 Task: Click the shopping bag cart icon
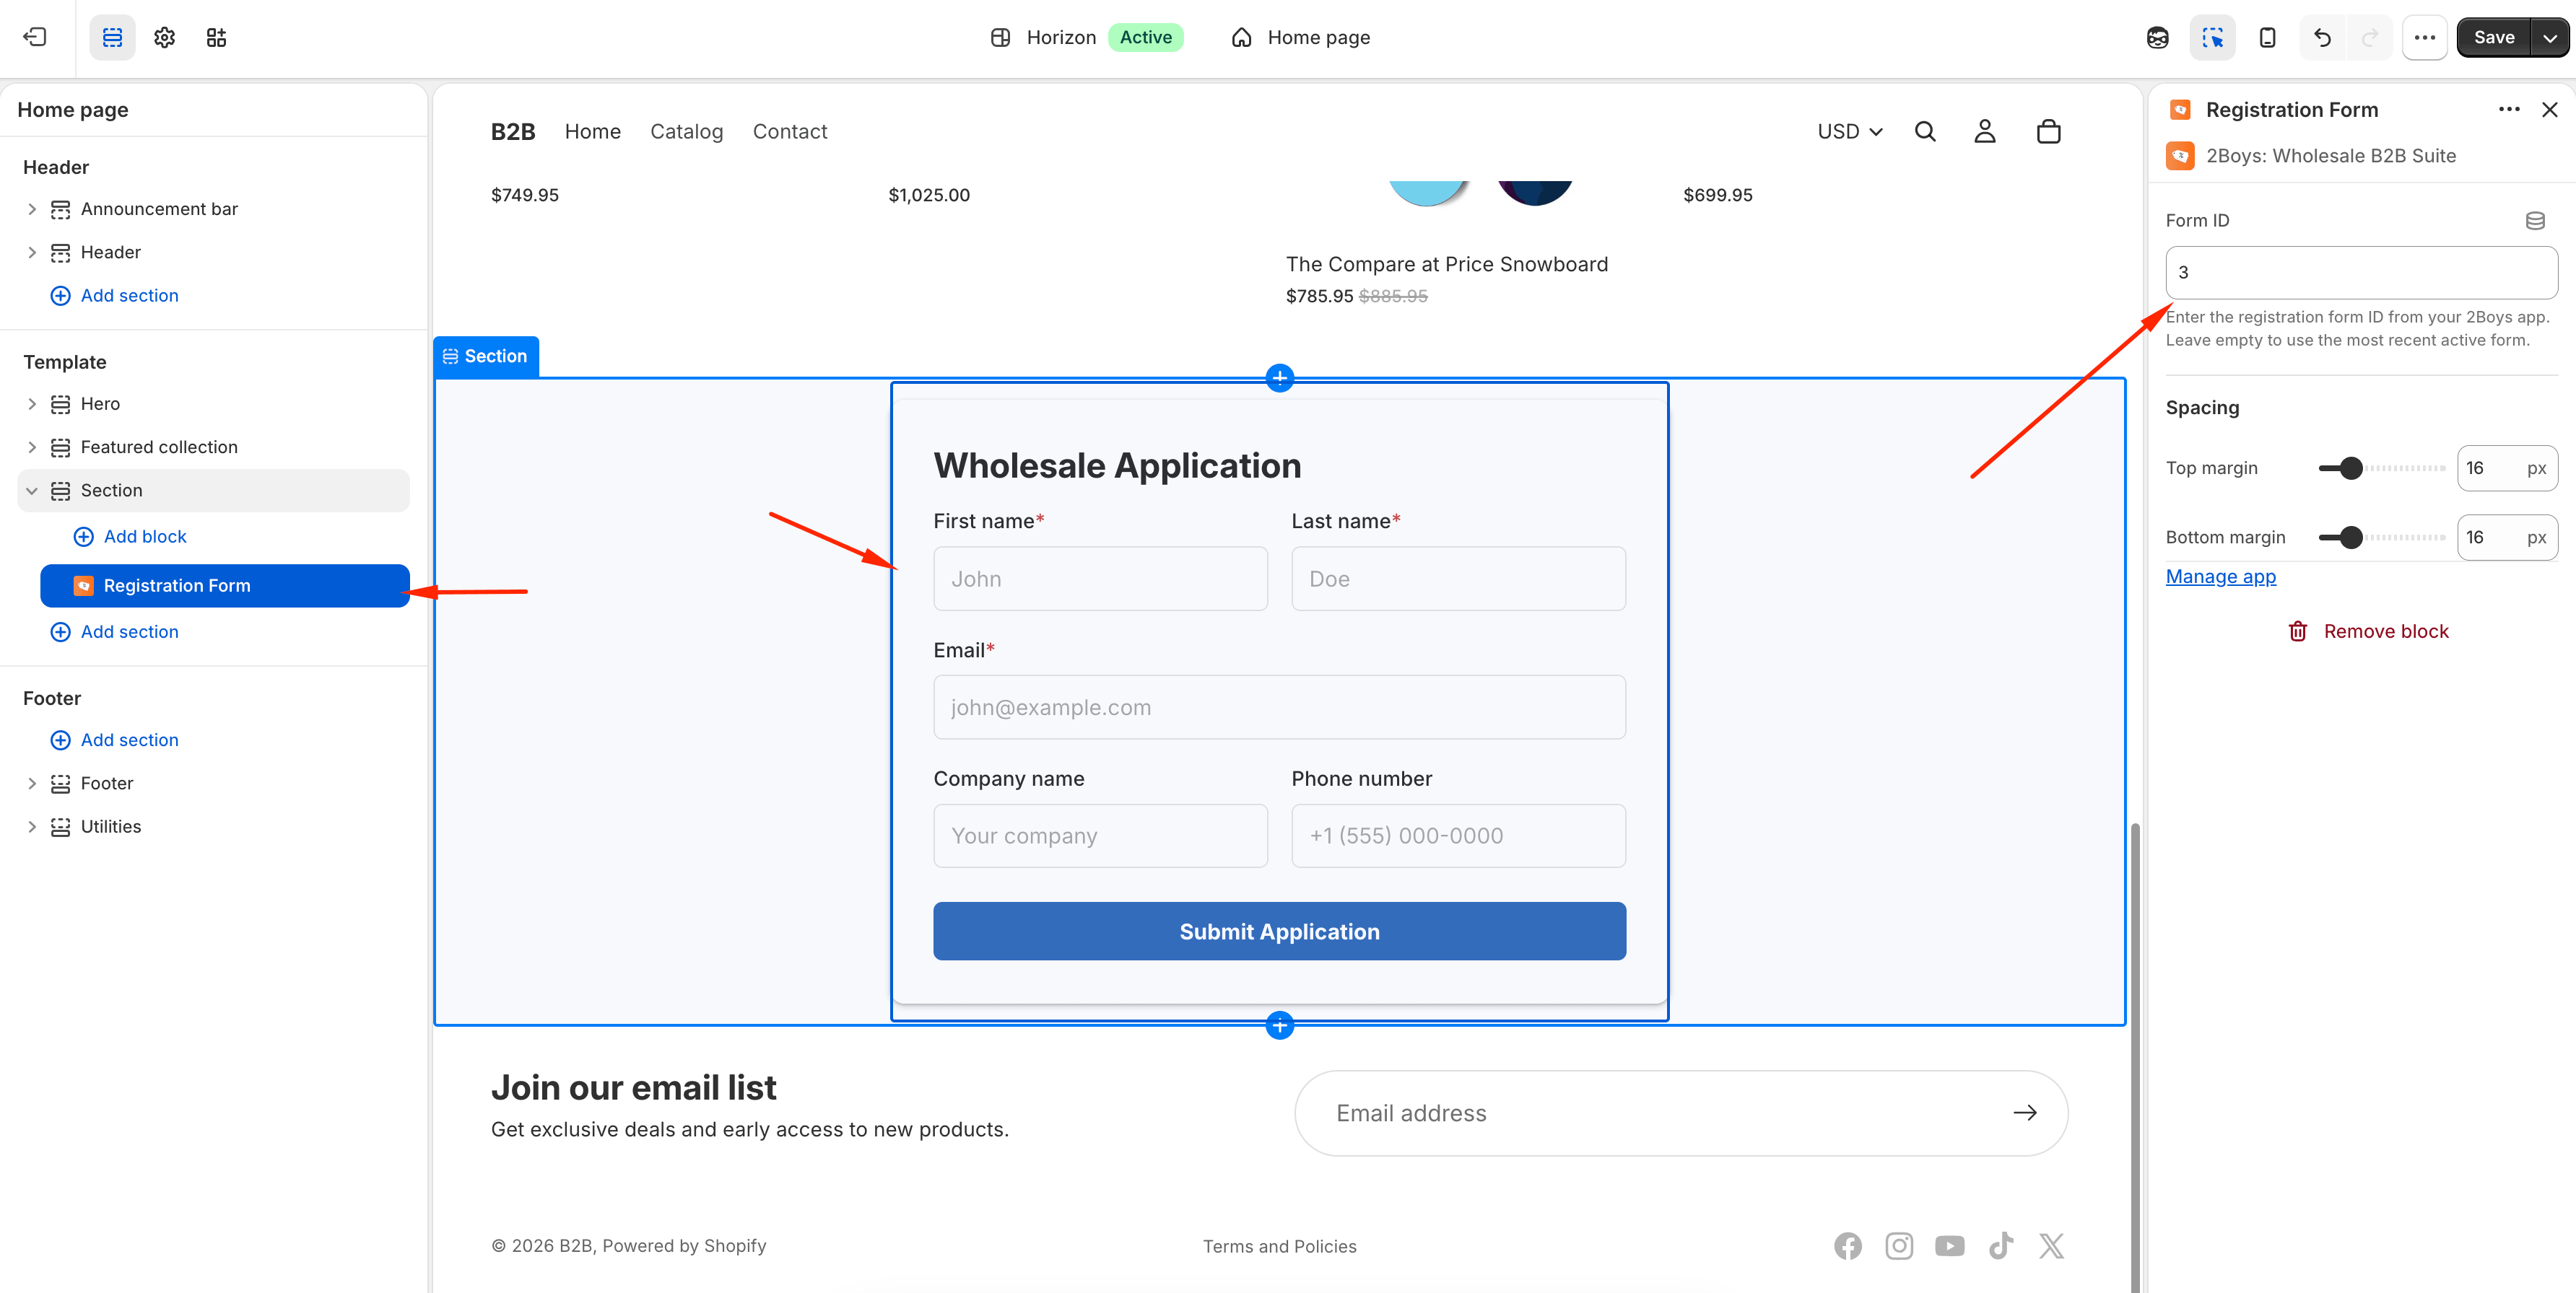2049,131
